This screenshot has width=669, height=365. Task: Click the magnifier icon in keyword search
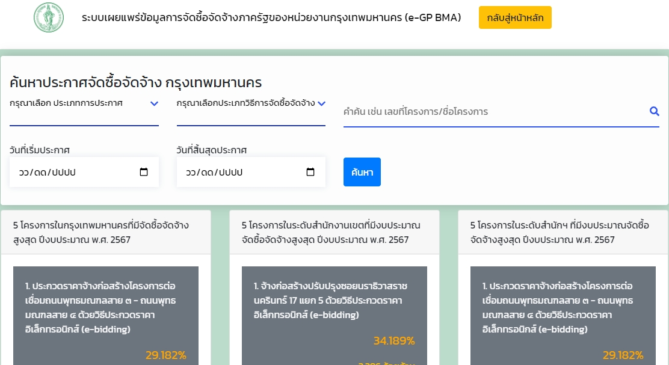[654, 111]
